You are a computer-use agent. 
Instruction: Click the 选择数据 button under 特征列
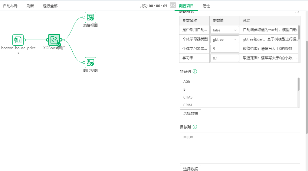click(x=191, y=113)
